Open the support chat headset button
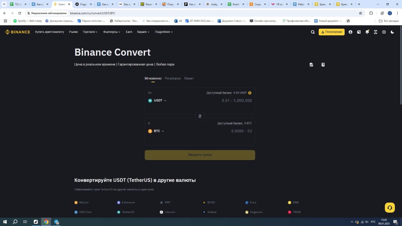 coord(390,208)
